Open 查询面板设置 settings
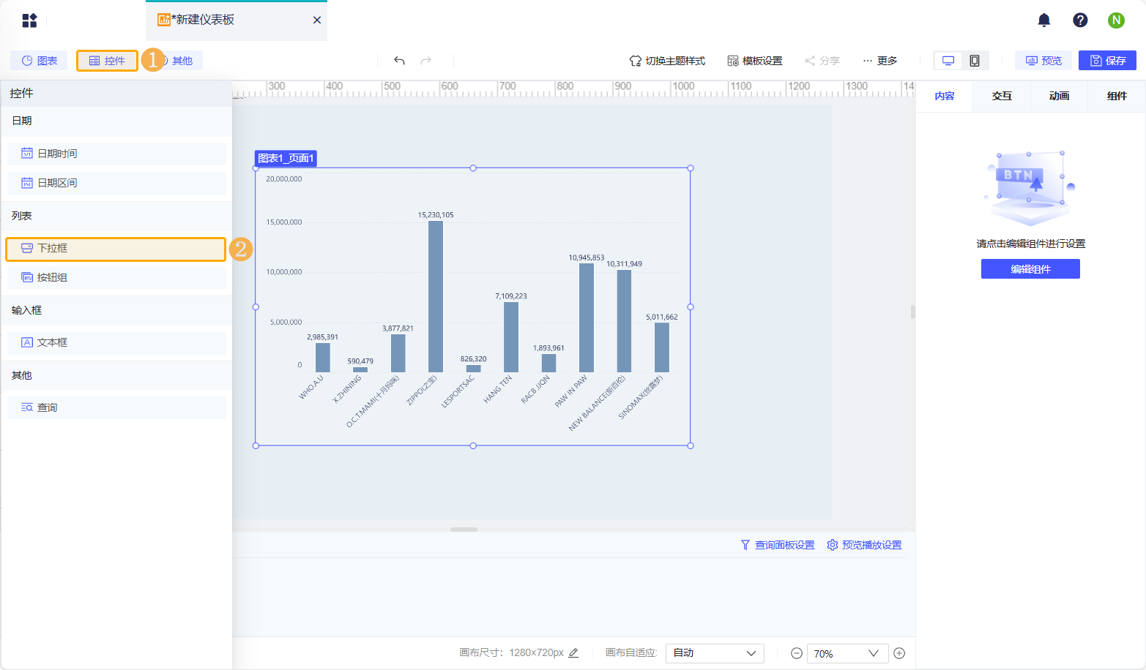The image size is (1146, 670). (778, 545)
